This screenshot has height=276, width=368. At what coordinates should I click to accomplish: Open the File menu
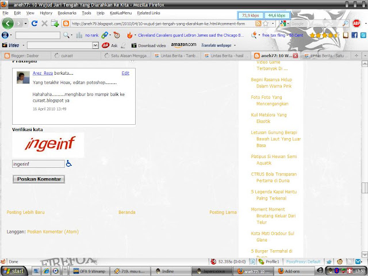click(x=5, y=13)
